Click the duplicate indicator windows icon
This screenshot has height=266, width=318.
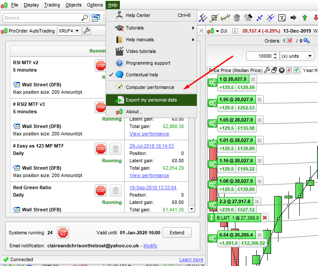tap(274, 70)
